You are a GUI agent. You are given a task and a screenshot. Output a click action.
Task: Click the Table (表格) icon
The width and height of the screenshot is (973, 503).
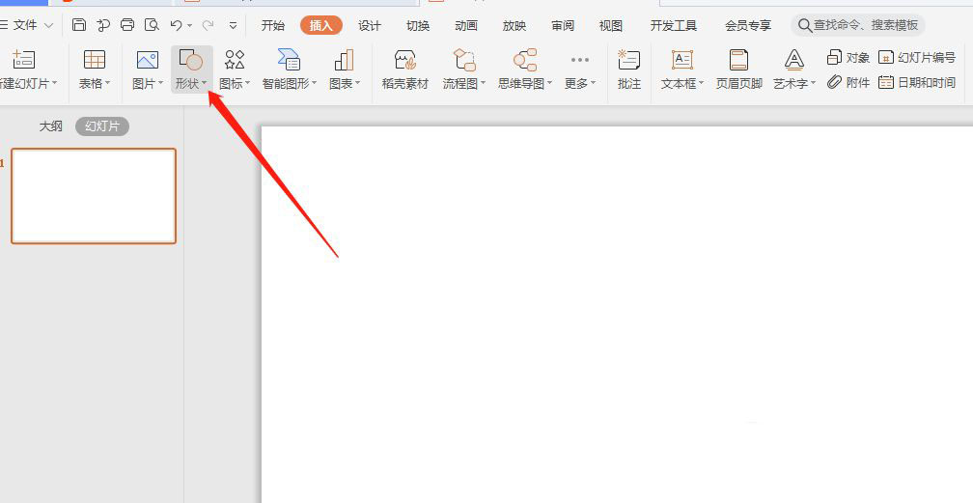click(95, 60)
